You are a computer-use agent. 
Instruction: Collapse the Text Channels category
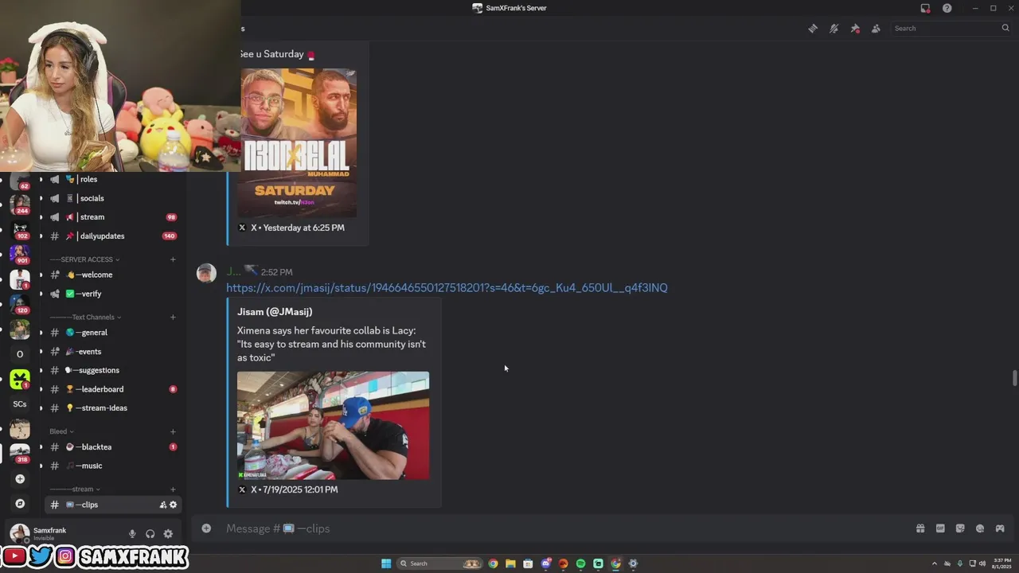tap(85, 317)
